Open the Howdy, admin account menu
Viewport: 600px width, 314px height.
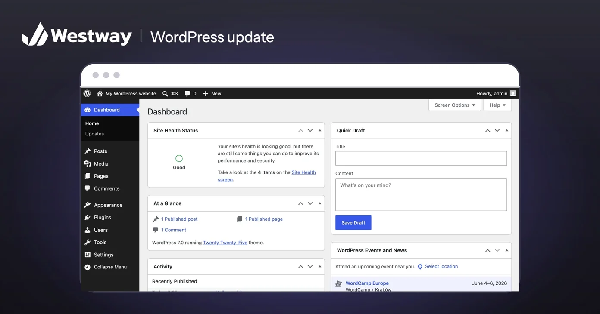click(x=496, y=93)
